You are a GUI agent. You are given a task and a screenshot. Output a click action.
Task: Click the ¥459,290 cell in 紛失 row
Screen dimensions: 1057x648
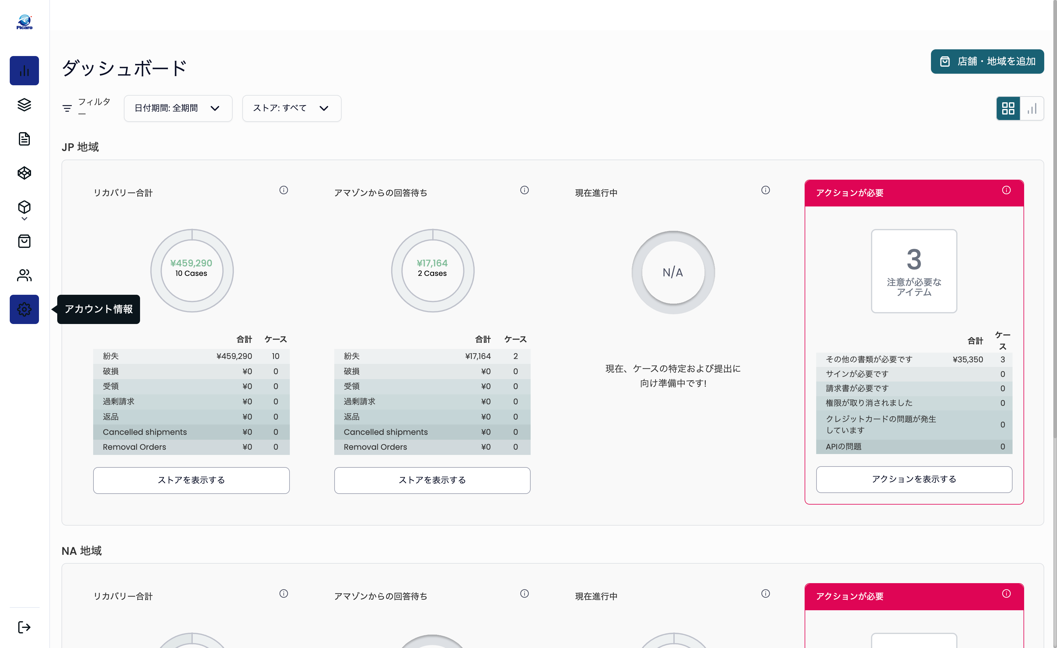tap(234, 356)
